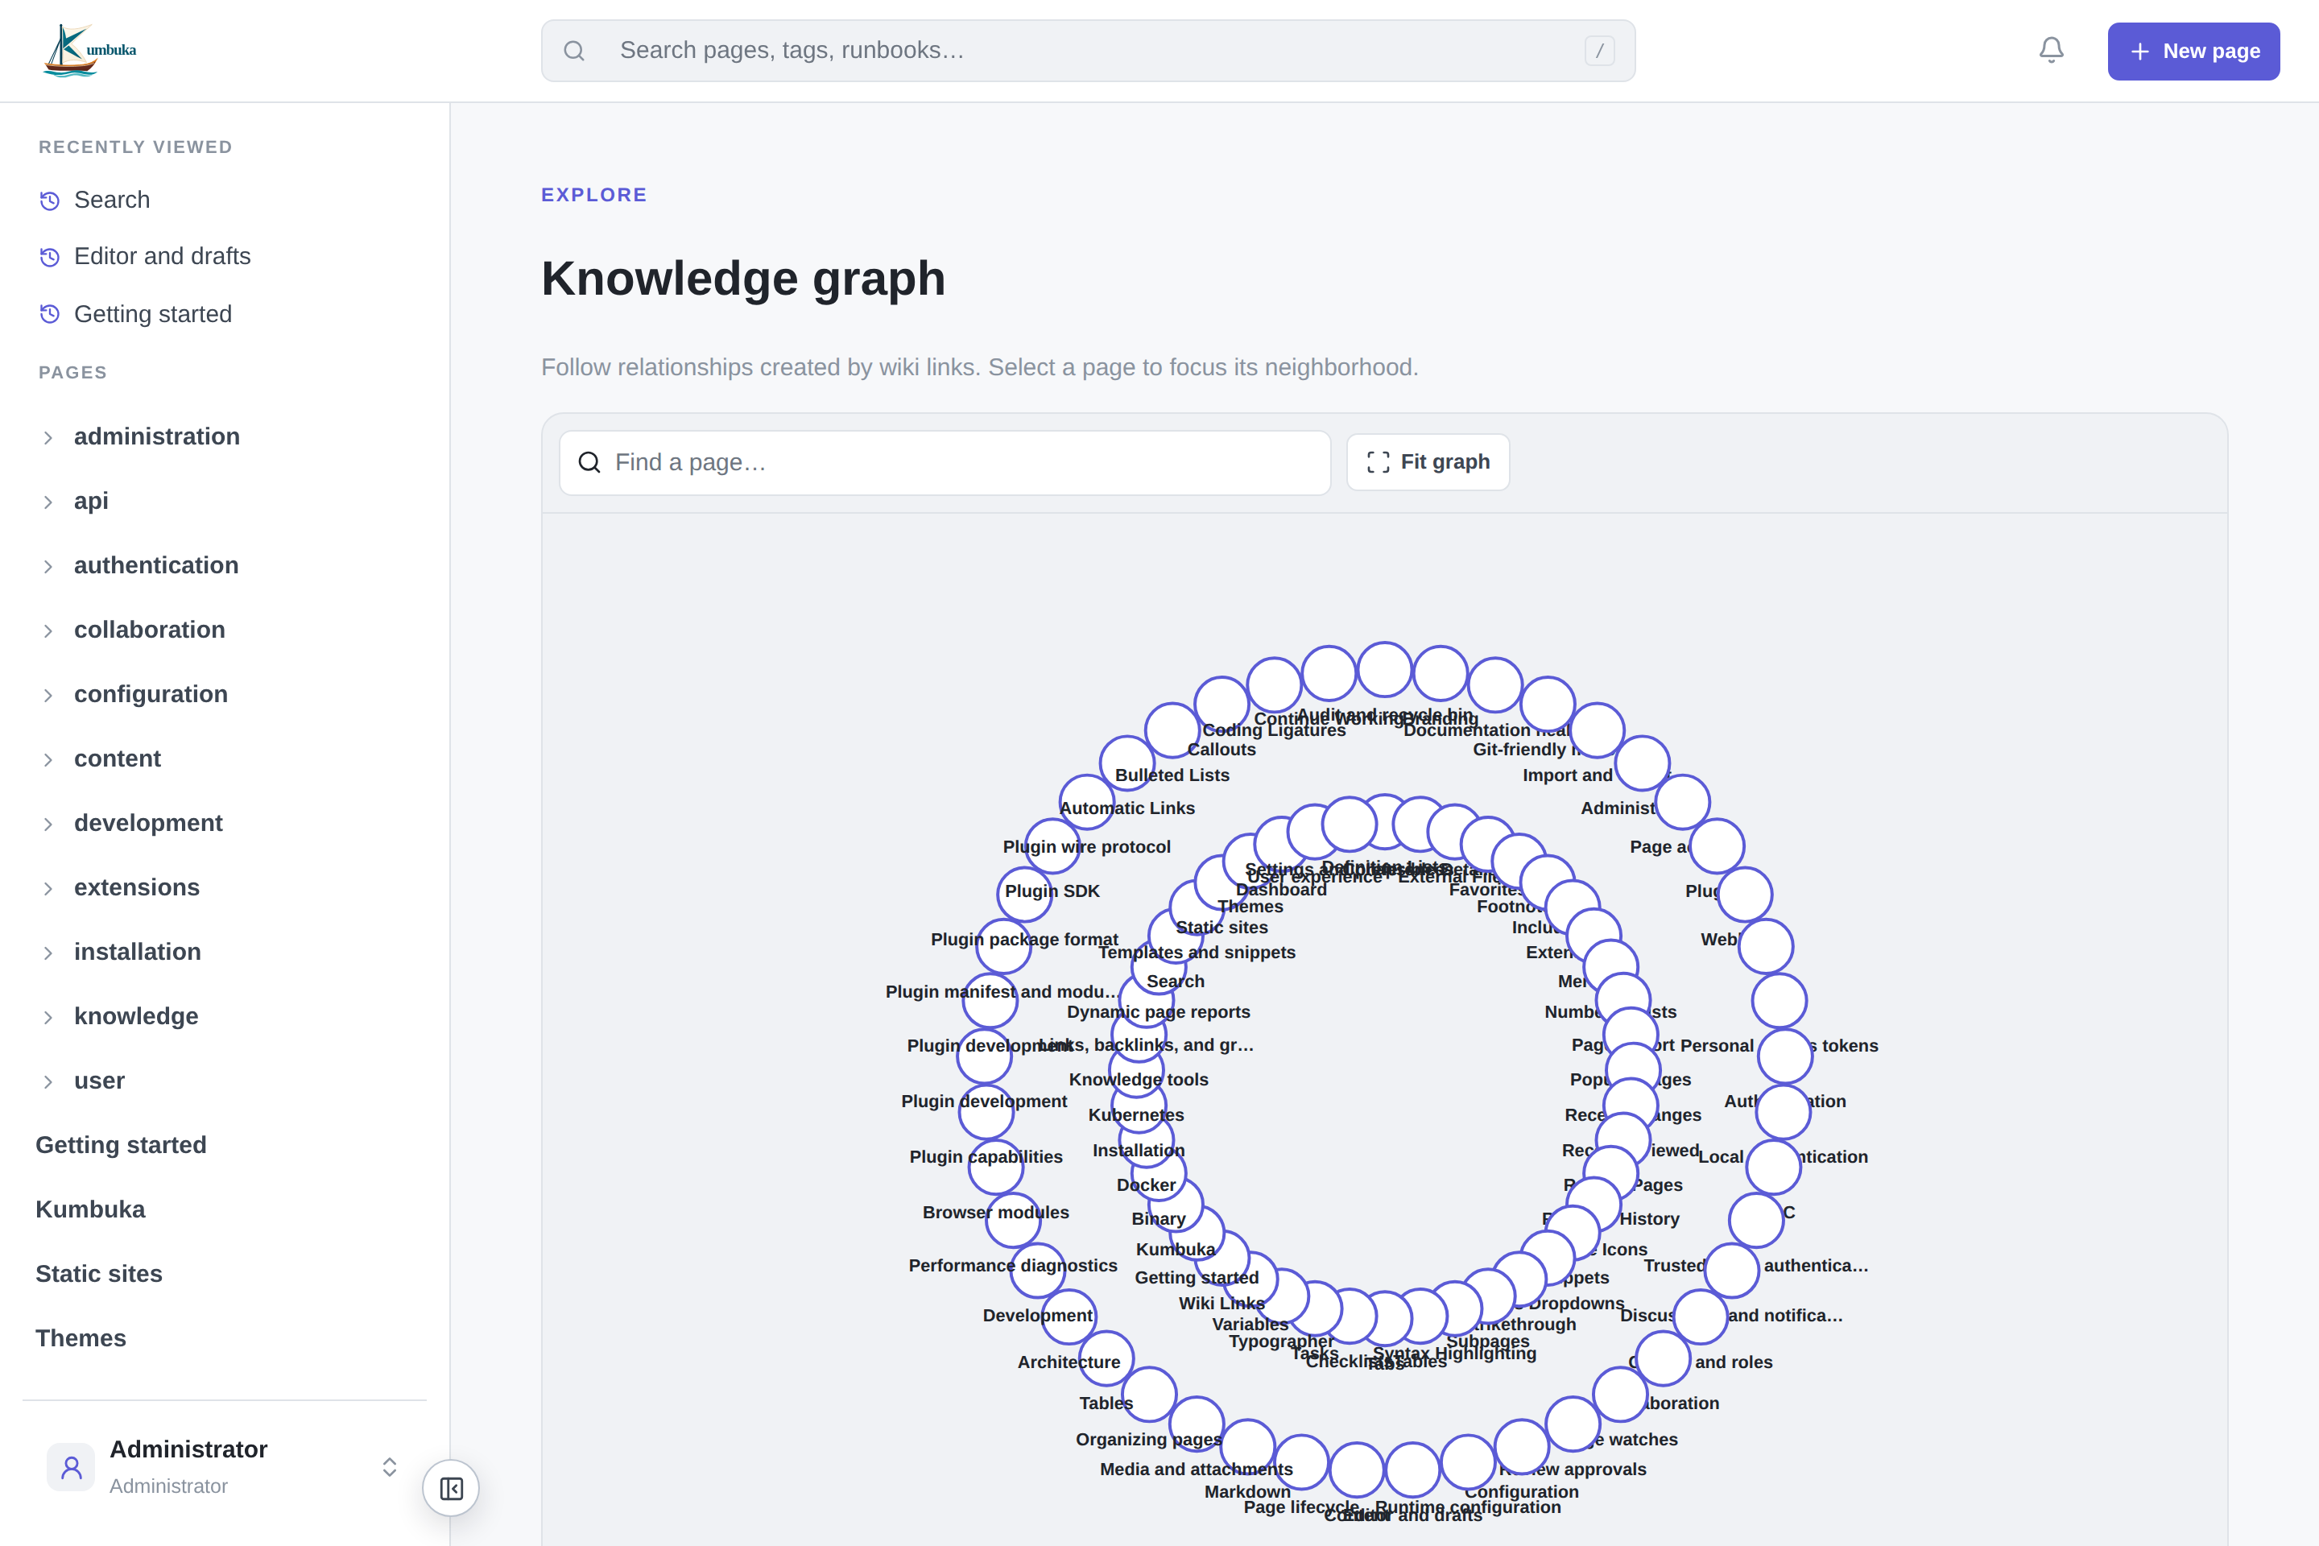Open the installation section in pages
The image size is (2319, 1546).
point(137,952)
